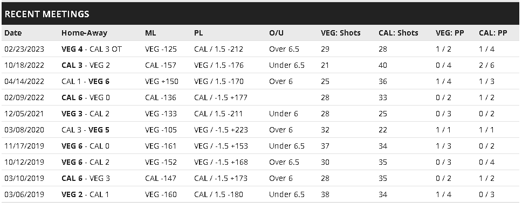Select the VEG 6 - CAL 2 result
Viewport: 522px width, 203px height.
coord(86,162)
